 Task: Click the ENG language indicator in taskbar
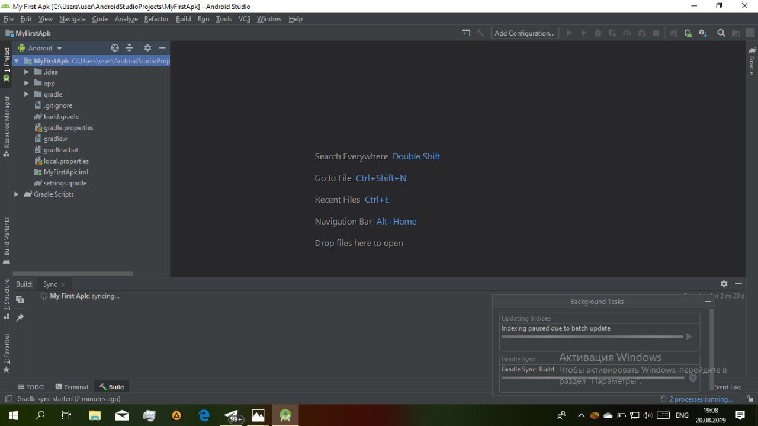[682, 415]
